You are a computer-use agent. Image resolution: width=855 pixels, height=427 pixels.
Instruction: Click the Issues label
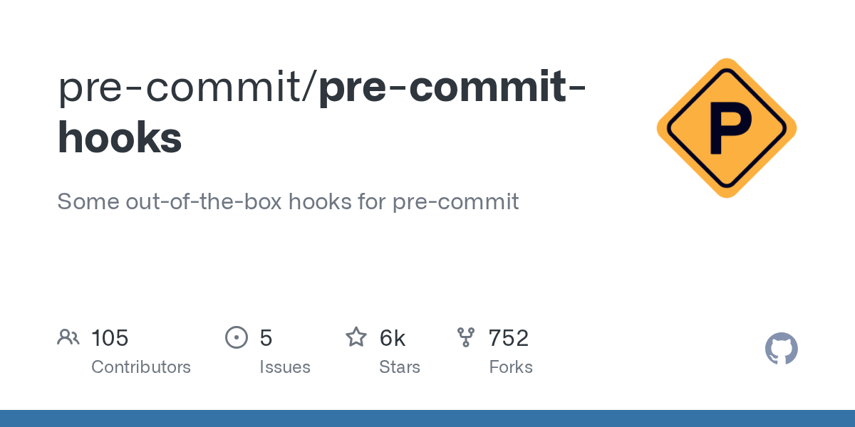coord(285,367)
